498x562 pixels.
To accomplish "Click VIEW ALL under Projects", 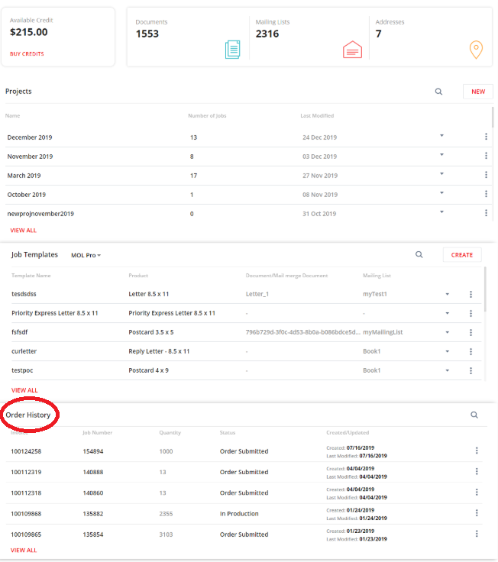I will tap(23, 230).
